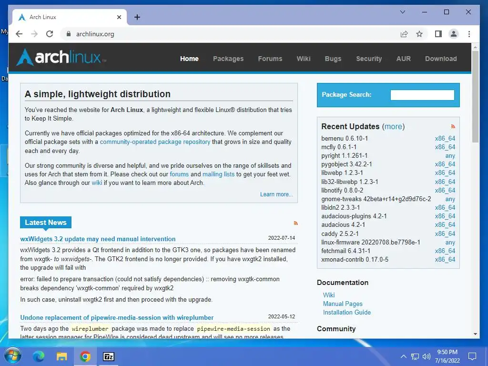This screenshot has width=488, height=366.
Task: Open the Home nav item
Action: click(x=189, y=59)
